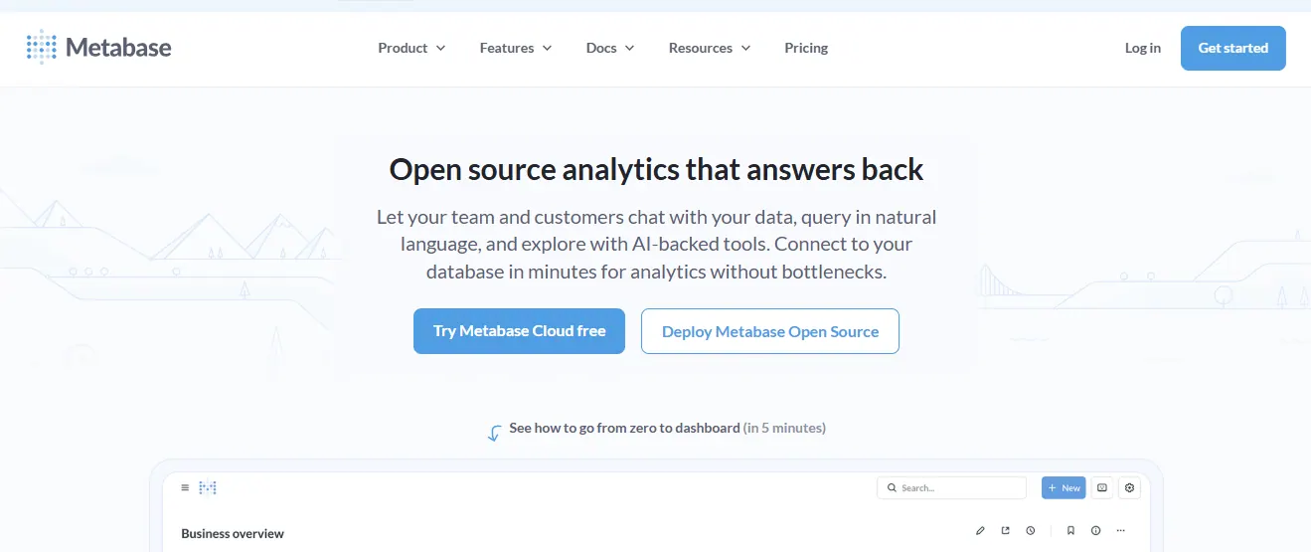Bookmark the Business overview dashboard

pos(1070,531)
